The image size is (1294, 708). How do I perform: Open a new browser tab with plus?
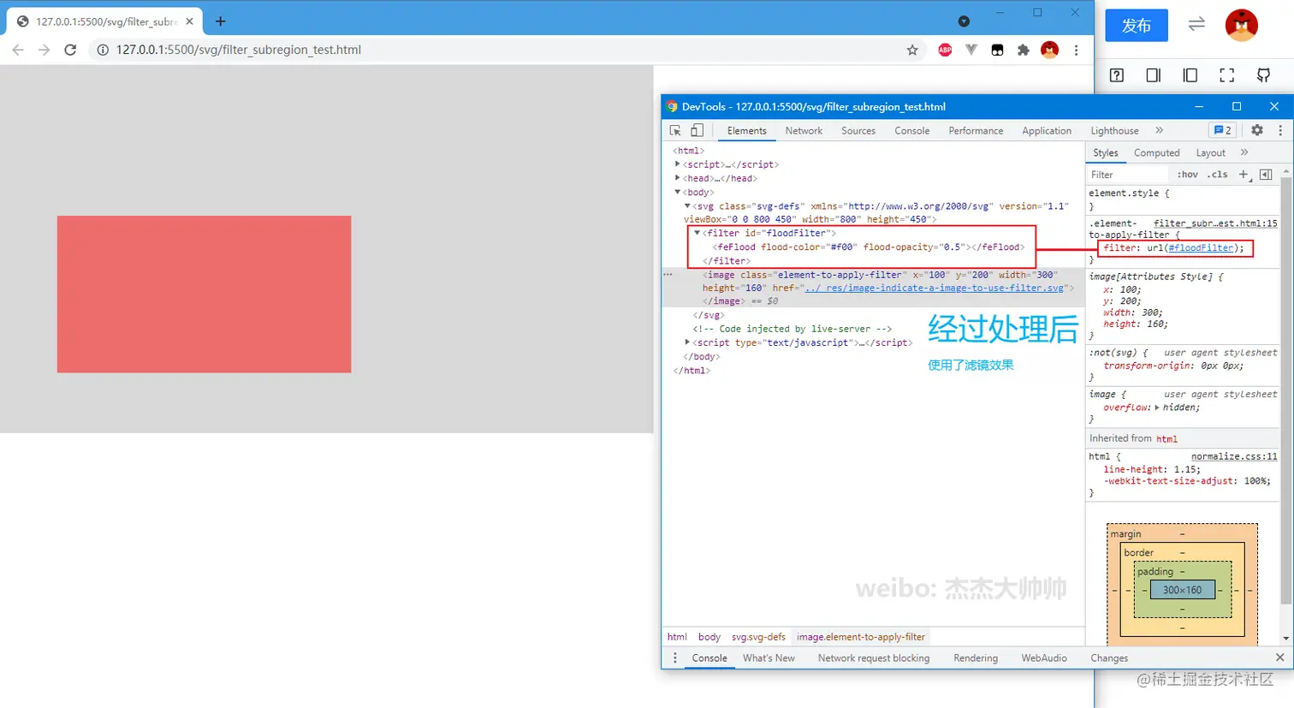(x=220, y=21)
